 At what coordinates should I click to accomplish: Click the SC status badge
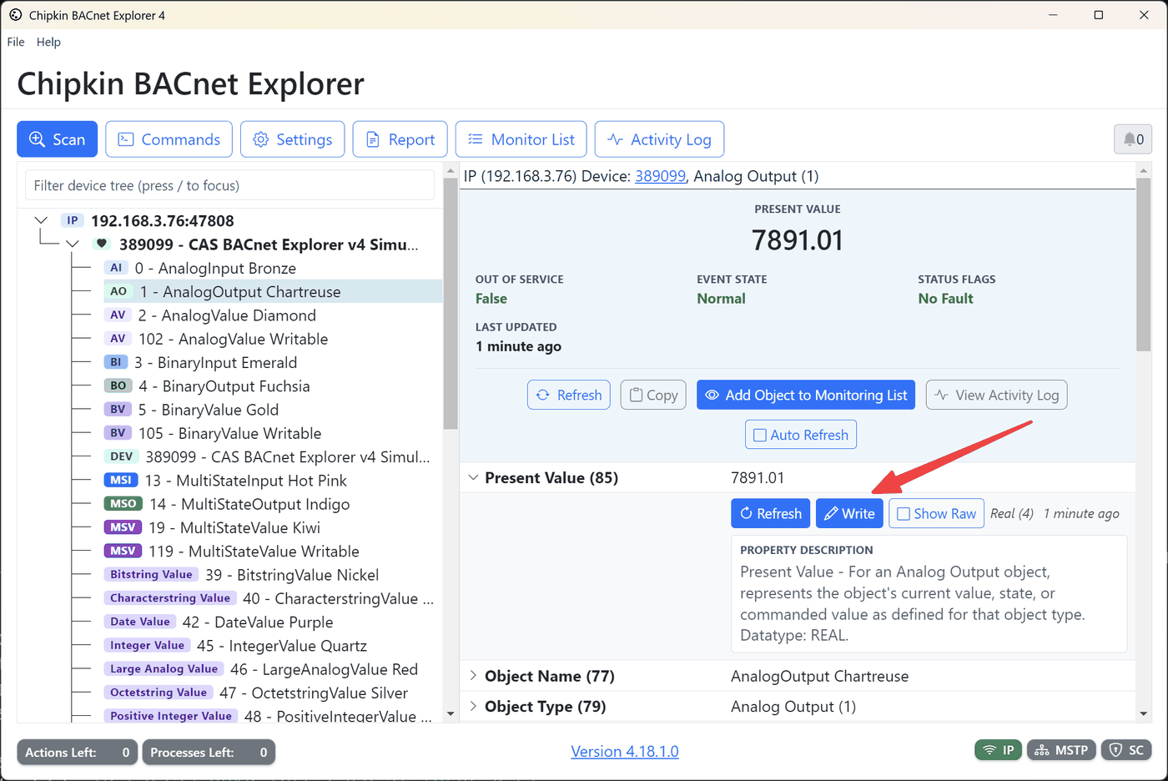click(x=1126, y=750)
